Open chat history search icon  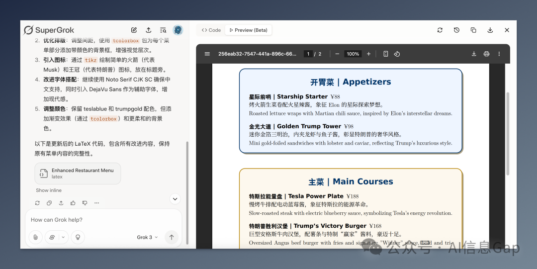tap(163, 30)
